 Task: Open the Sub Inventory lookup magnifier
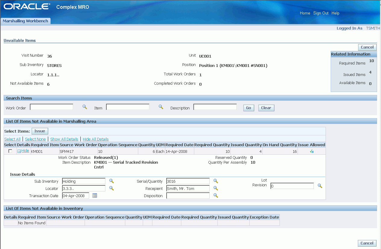pyautogui.click(x=111, y=181)
